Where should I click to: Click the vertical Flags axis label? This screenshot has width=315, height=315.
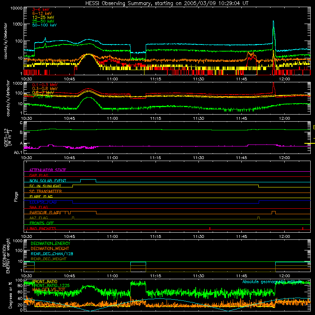[x=16, y=196]
